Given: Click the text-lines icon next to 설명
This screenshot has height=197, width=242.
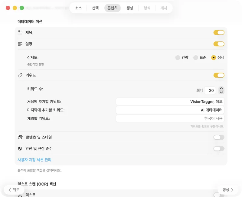Looking at the screenshot, I should point(20,44).
